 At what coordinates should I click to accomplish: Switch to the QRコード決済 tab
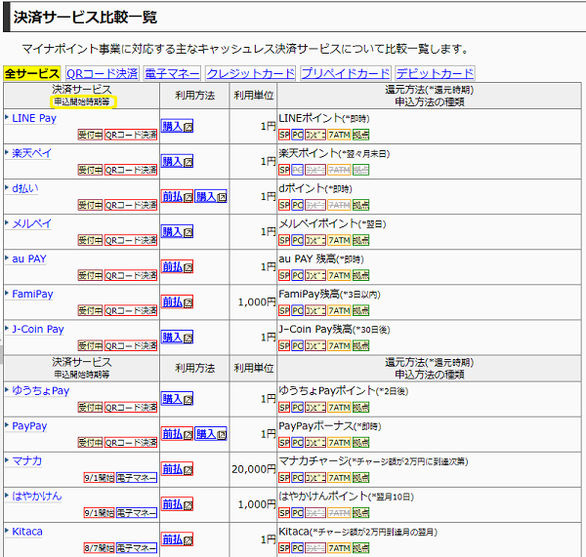102,73
